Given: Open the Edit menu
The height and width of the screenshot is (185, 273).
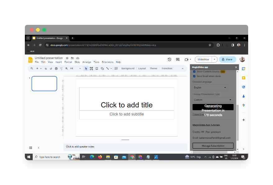Looking at the screenshot, I should (x=43, y=62).
